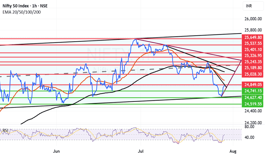This screenshot has width=265, height=156.
Task: Select the 24,849.05 price label
Action: [253, 85]
